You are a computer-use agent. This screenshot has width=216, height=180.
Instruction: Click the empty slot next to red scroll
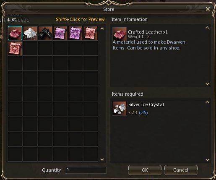coord(30,48)
